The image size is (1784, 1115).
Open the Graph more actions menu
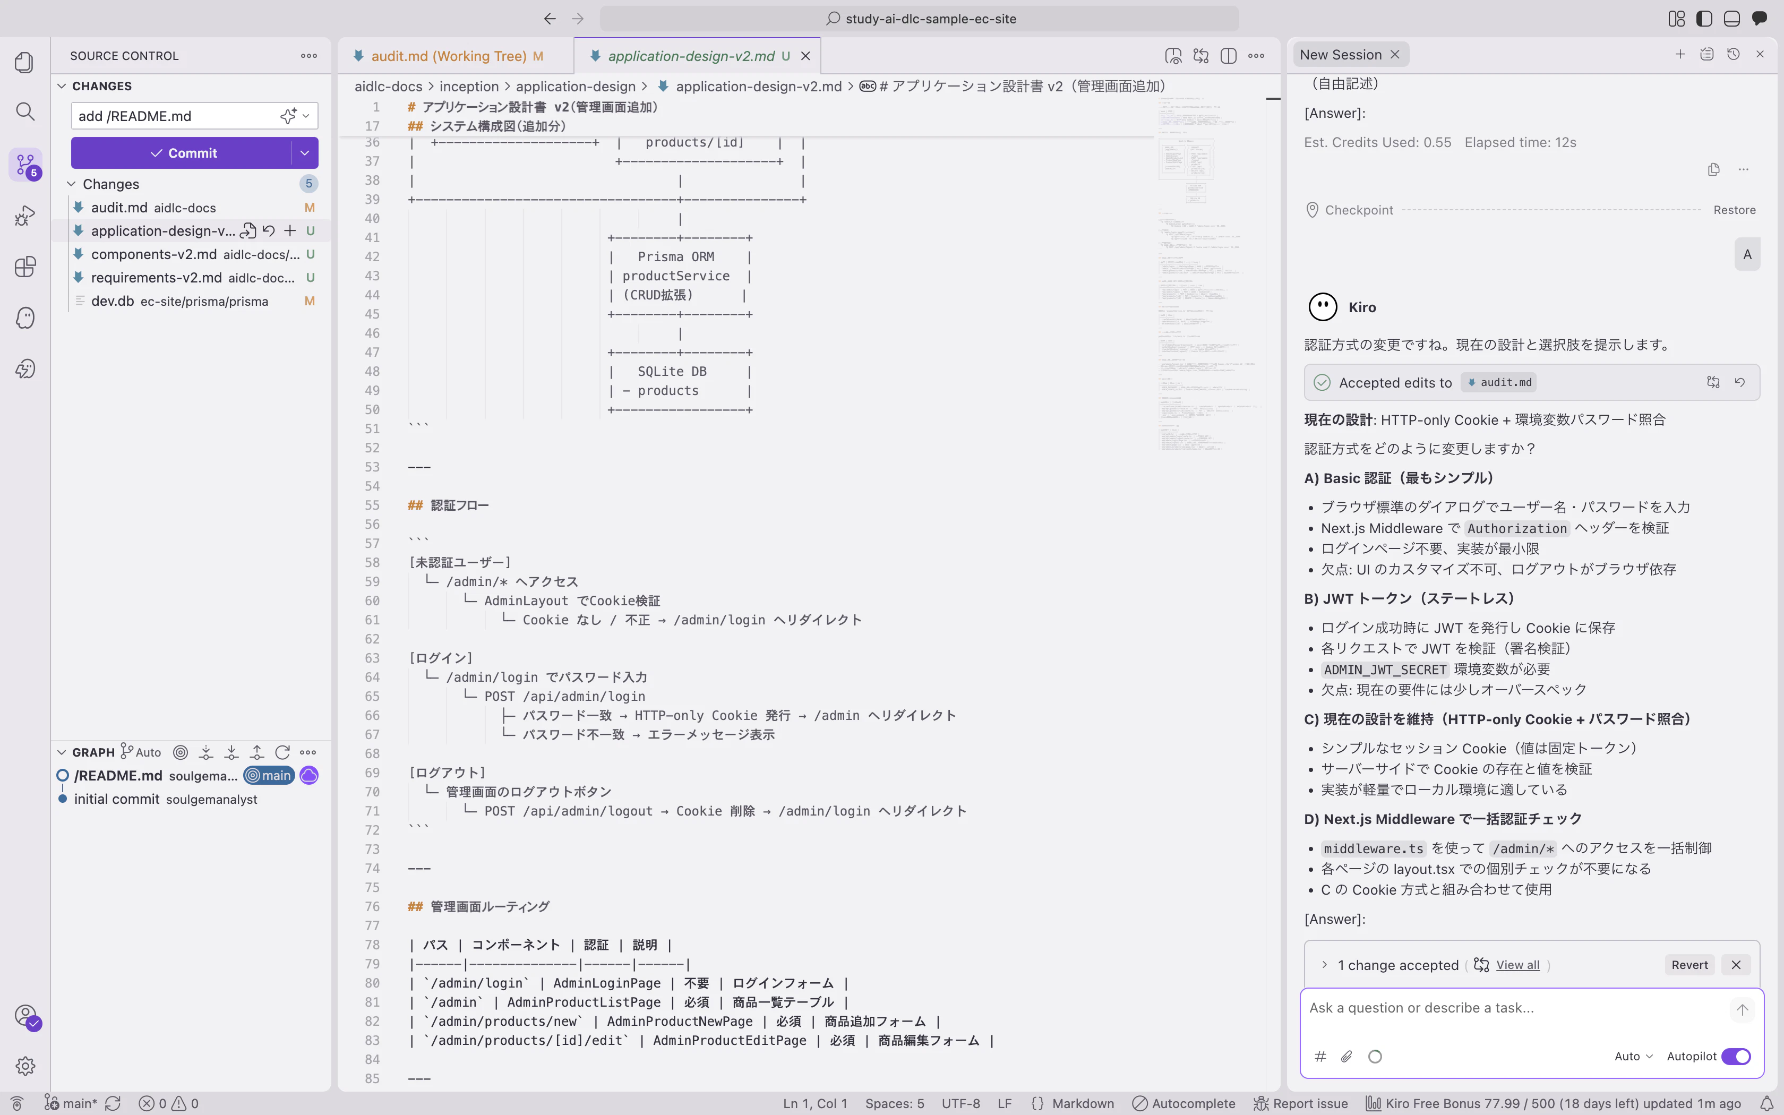(308, 752)
